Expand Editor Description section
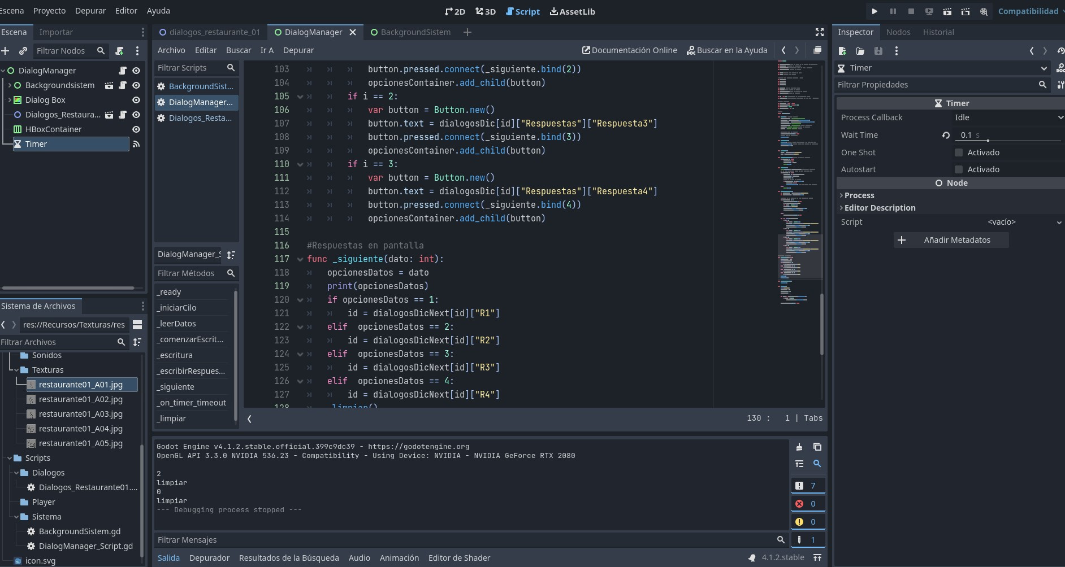The image size is (1065, 567). click(x=880, y=208)
